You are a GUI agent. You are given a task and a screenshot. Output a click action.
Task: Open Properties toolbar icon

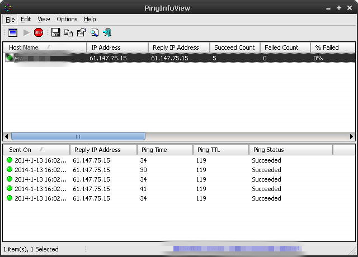point(81,32)
